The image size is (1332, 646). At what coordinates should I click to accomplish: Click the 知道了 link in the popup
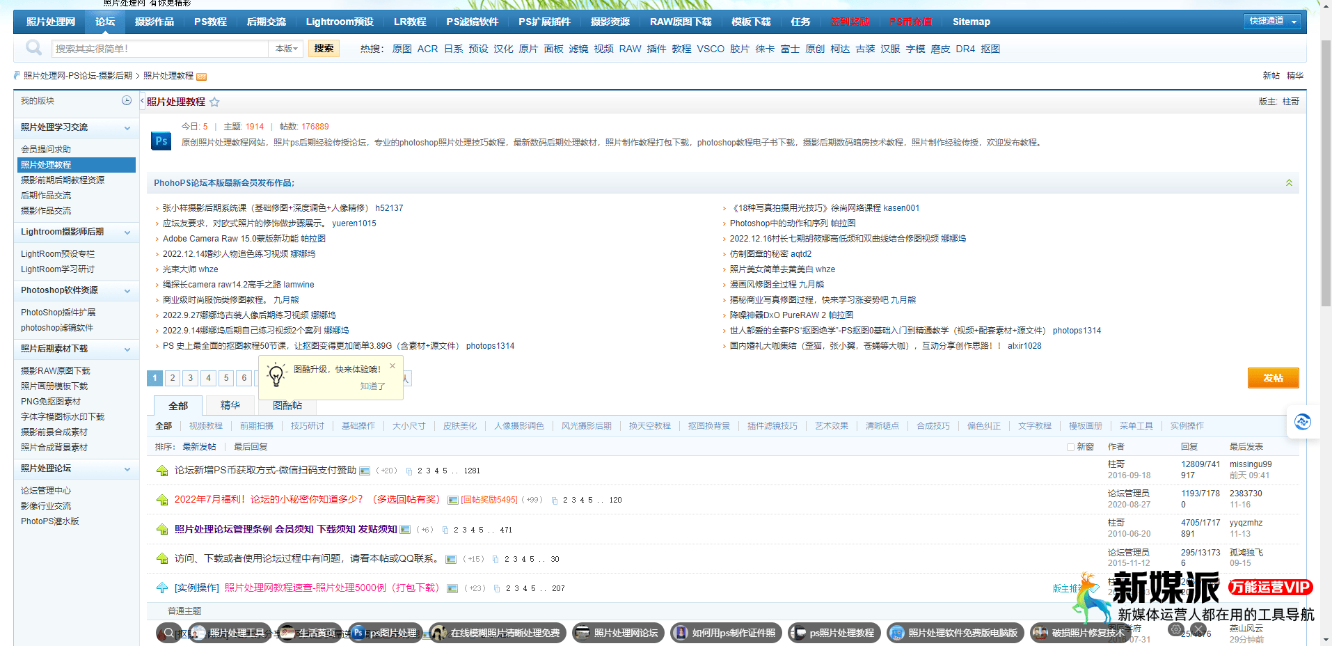pos(372,386)
